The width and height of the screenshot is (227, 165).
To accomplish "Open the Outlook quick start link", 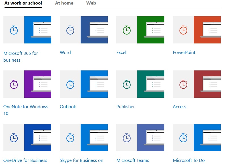I will (x=68, y=107).
